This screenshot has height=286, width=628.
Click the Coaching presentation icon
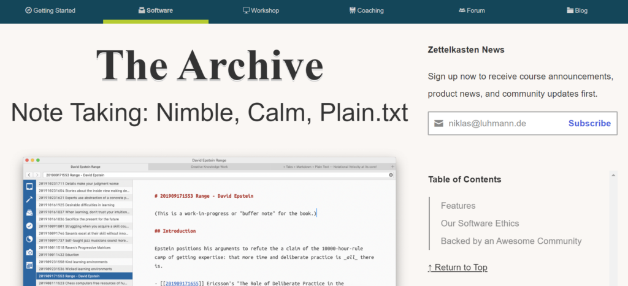pyautogui.click(x=353, y=10)
